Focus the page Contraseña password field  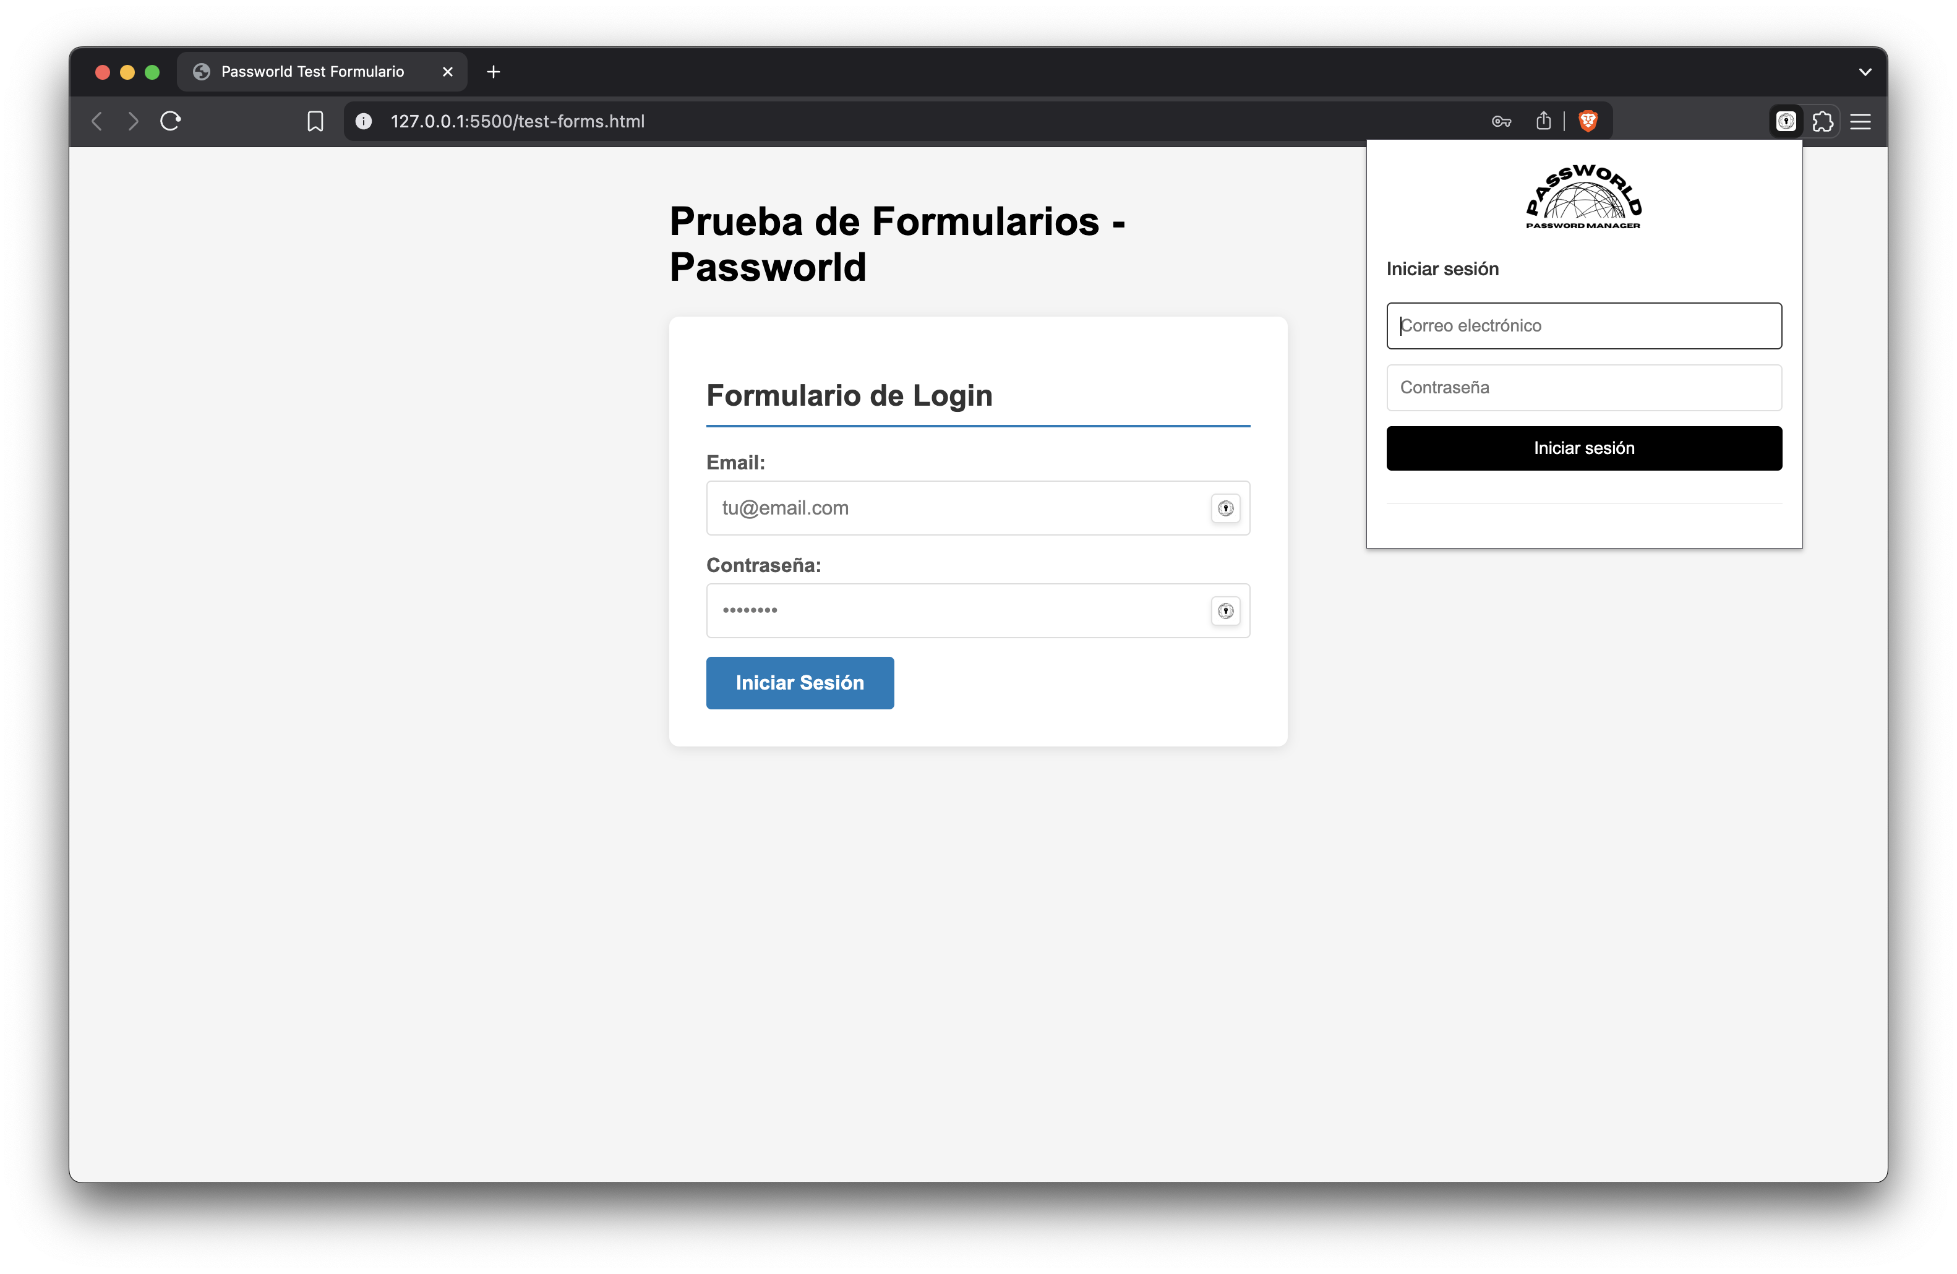[x=978, y=610]
